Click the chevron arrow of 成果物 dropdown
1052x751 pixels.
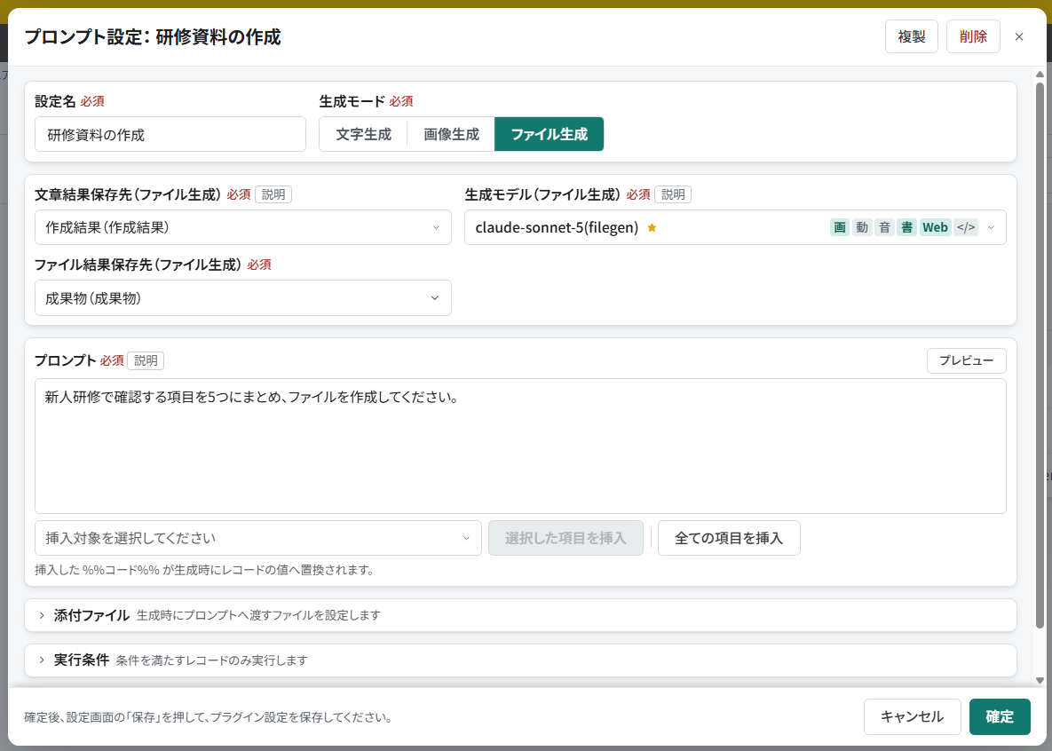tap(435, 298)
